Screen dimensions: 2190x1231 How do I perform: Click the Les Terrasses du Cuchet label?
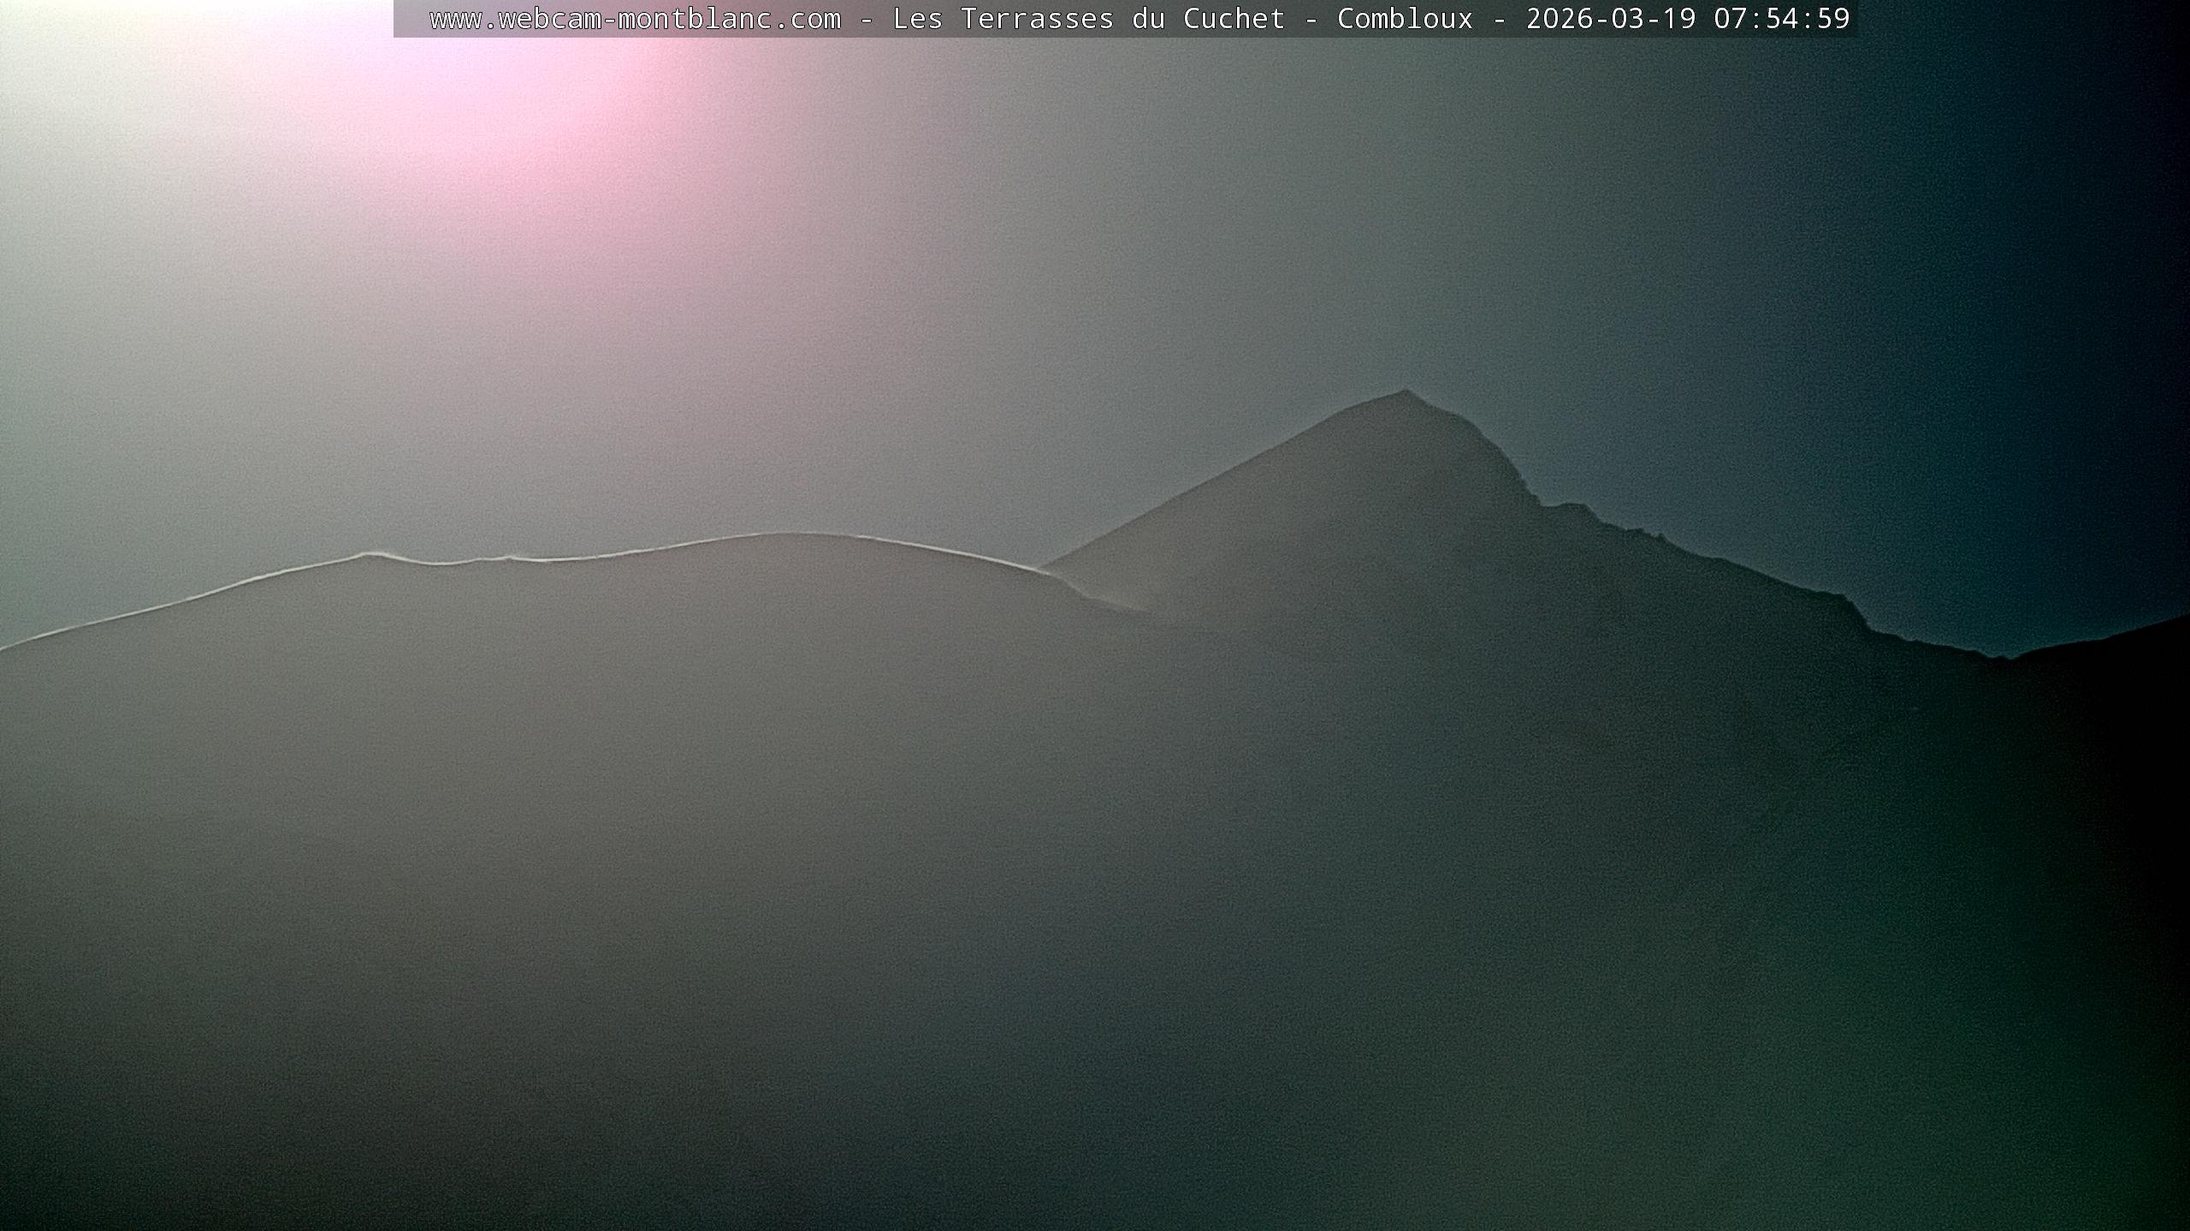click(1088, 19)
